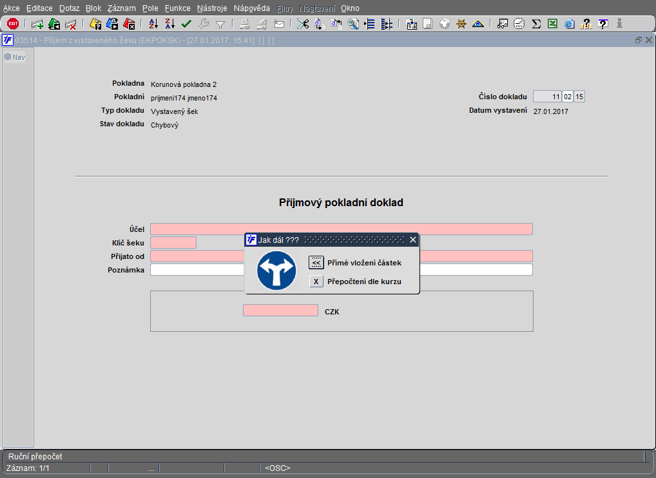Click the Poznámka input field
The width and height of the screenshot is (656, 478).
pyautogui.click(x=342, y=270)
